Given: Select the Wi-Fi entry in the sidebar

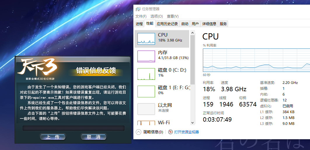Looking at the screenshot, I should (162, 123).
